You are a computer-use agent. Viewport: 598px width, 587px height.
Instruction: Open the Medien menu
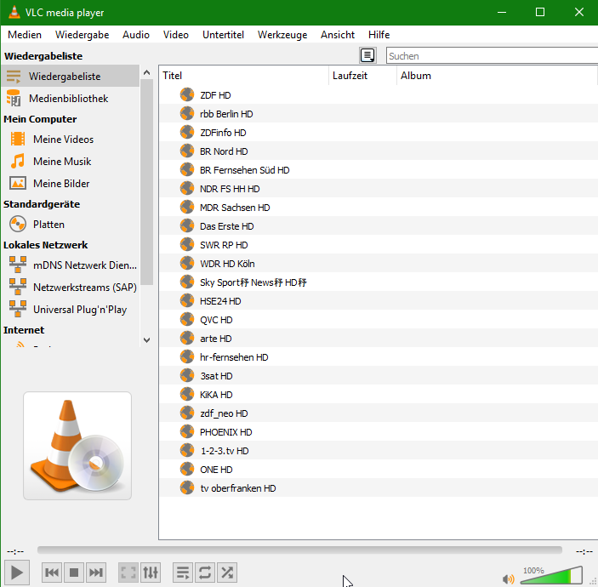point(25,35)
